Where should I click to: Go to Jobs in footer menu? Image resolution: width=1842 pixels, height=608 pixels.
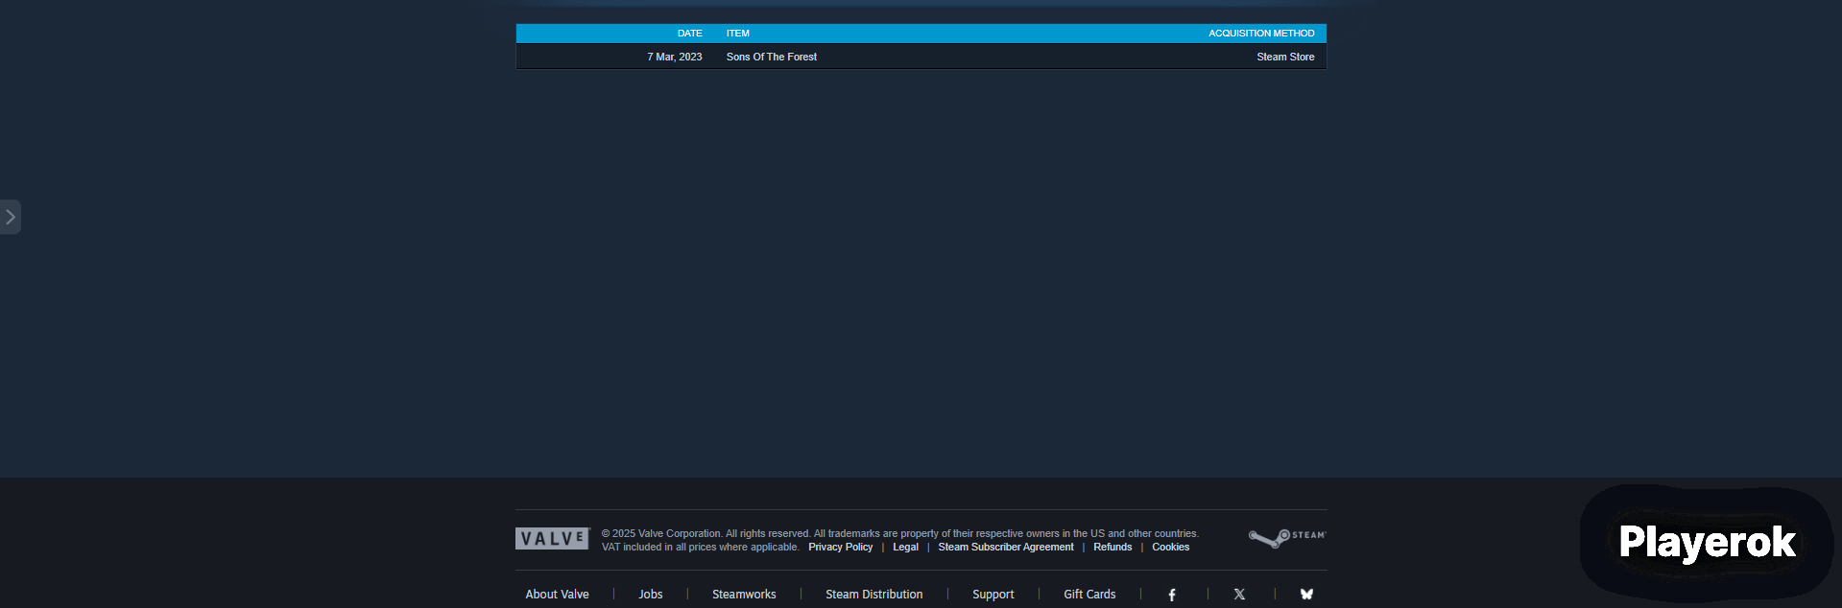(x=650, y=595)
